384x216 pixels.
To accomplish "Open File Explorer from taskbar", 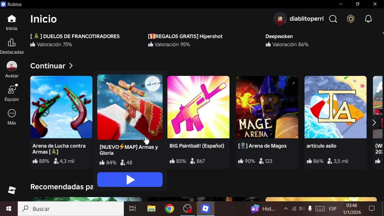I will click(x=151, y=209).
